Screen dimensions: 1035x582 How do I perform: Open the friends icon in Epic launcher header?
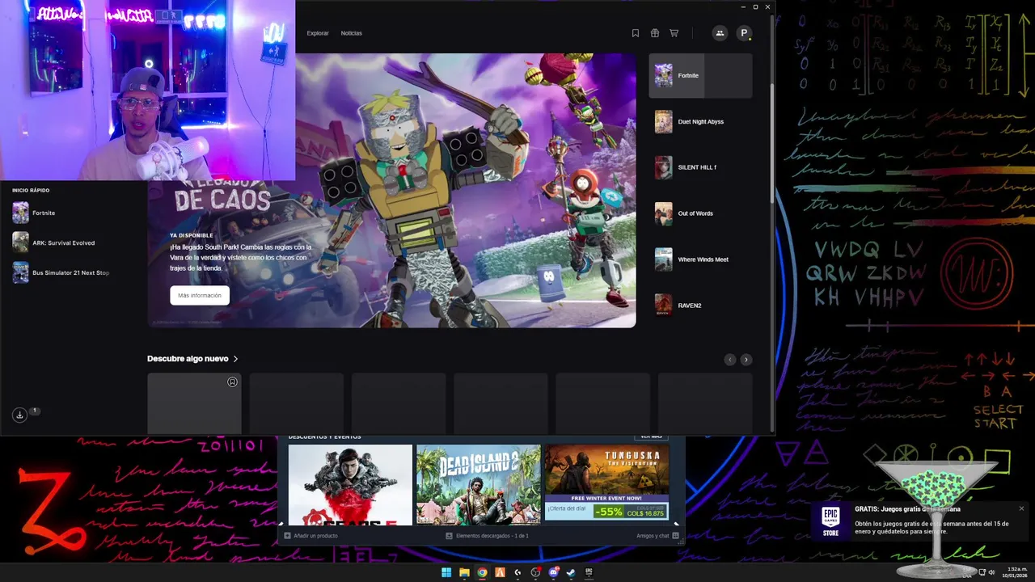click(720, 33)
